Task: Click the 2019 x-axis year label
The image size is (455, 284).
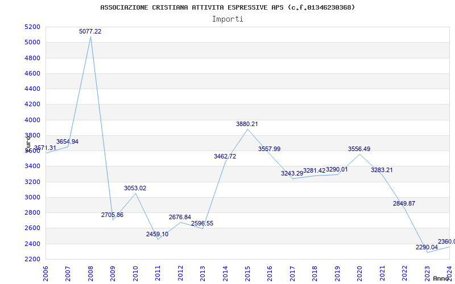Action: point(337,273)
